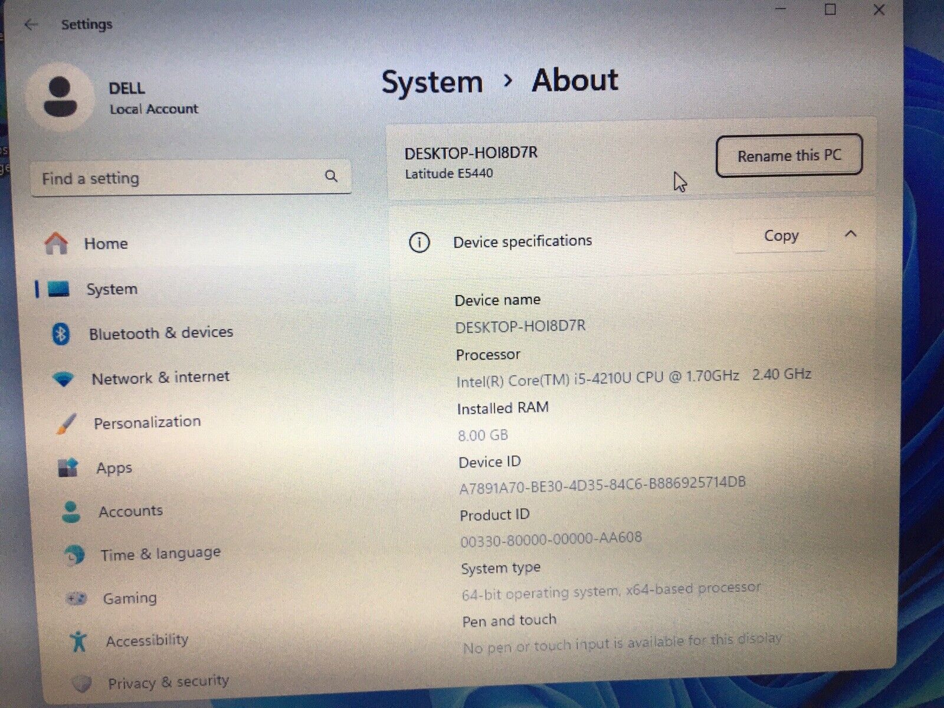The image size is (944, 708).
Task: Click the Settings window title
Action: 87,24
